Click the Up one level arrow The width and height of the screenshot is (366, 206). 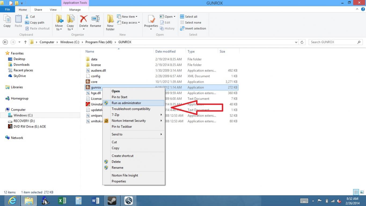25,42
